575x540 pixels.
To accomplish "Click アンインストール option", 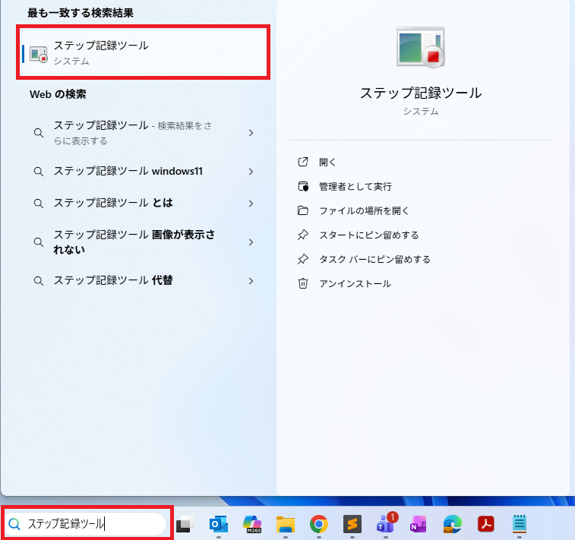I will point(355,283).
